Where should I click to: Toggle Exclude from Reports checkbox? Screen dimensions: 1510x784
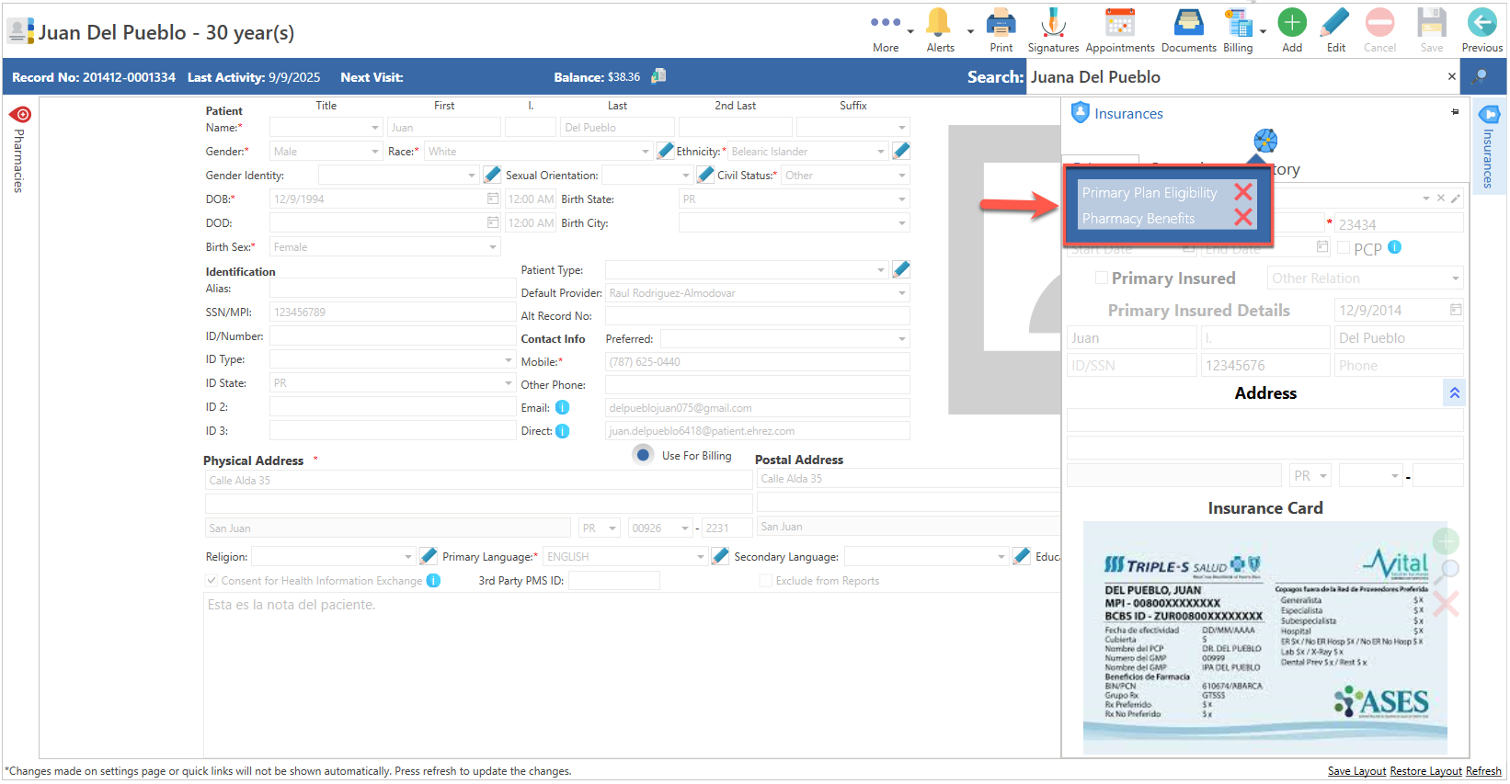coord(765,580)
